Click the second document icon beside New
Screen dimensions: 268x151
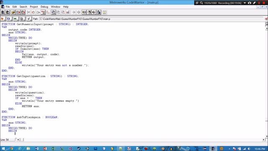coord(8,12)
